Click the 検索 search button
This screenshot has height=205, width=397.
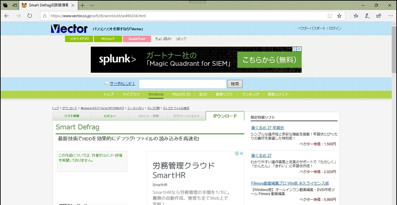235,84
